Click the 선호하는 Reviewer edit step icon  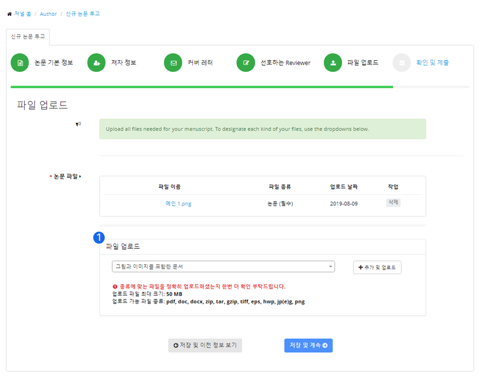[246, 62]
